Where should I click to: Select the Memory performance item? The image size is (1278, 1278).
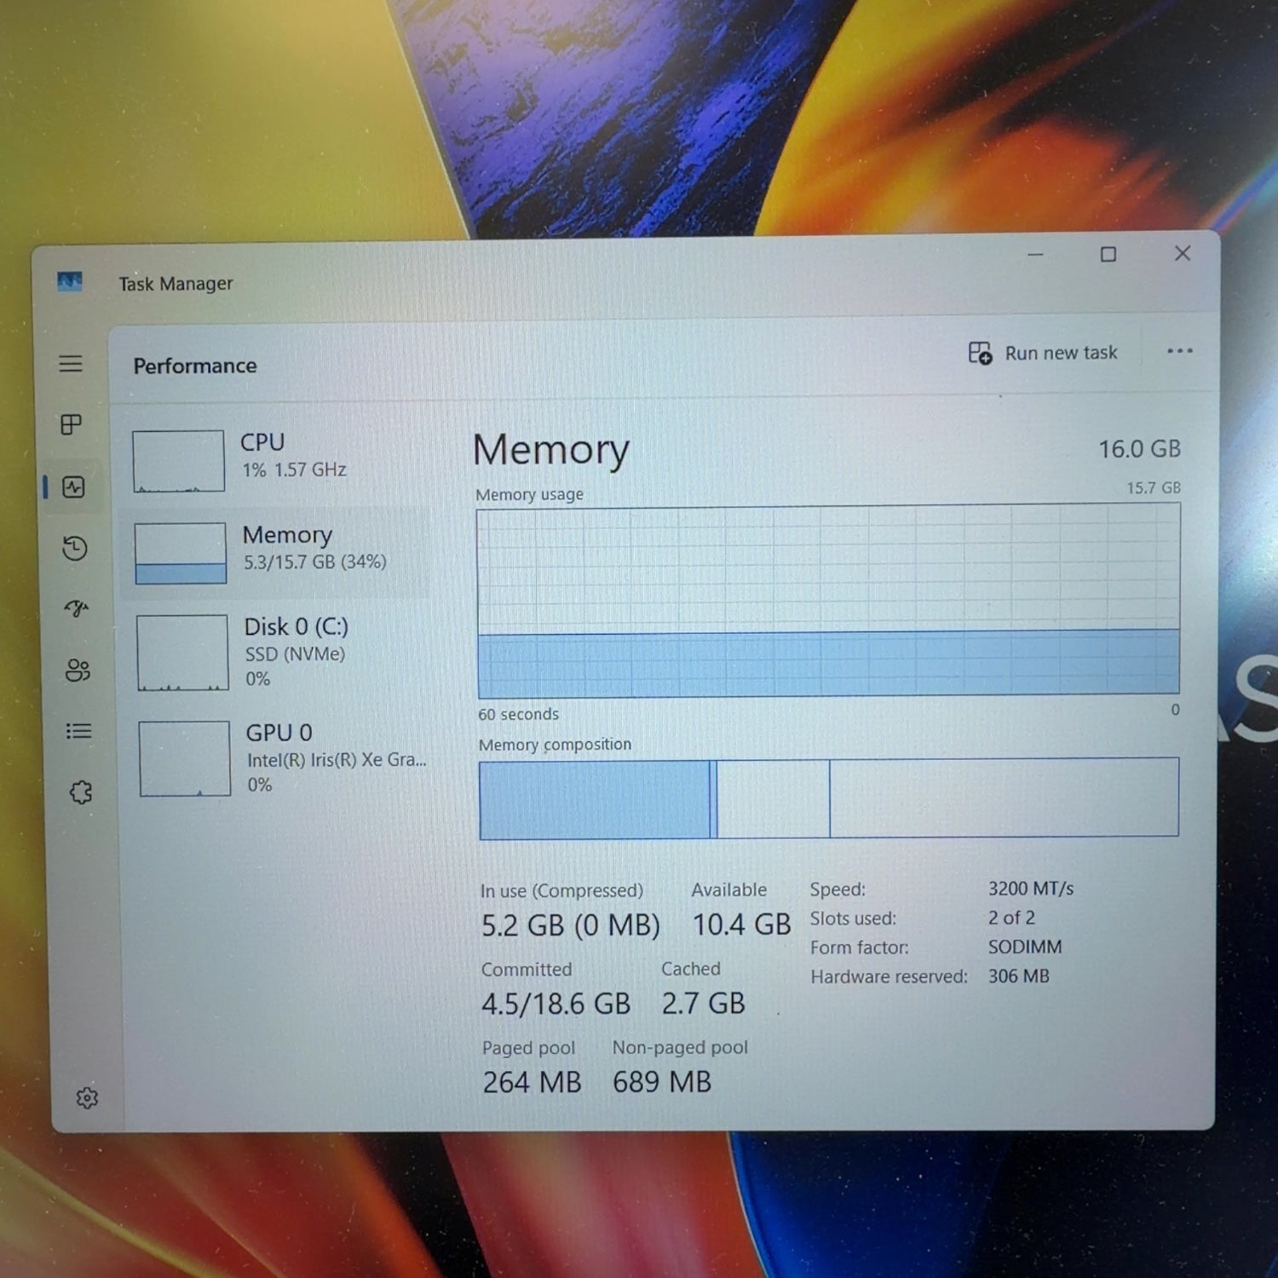[279, 552]
